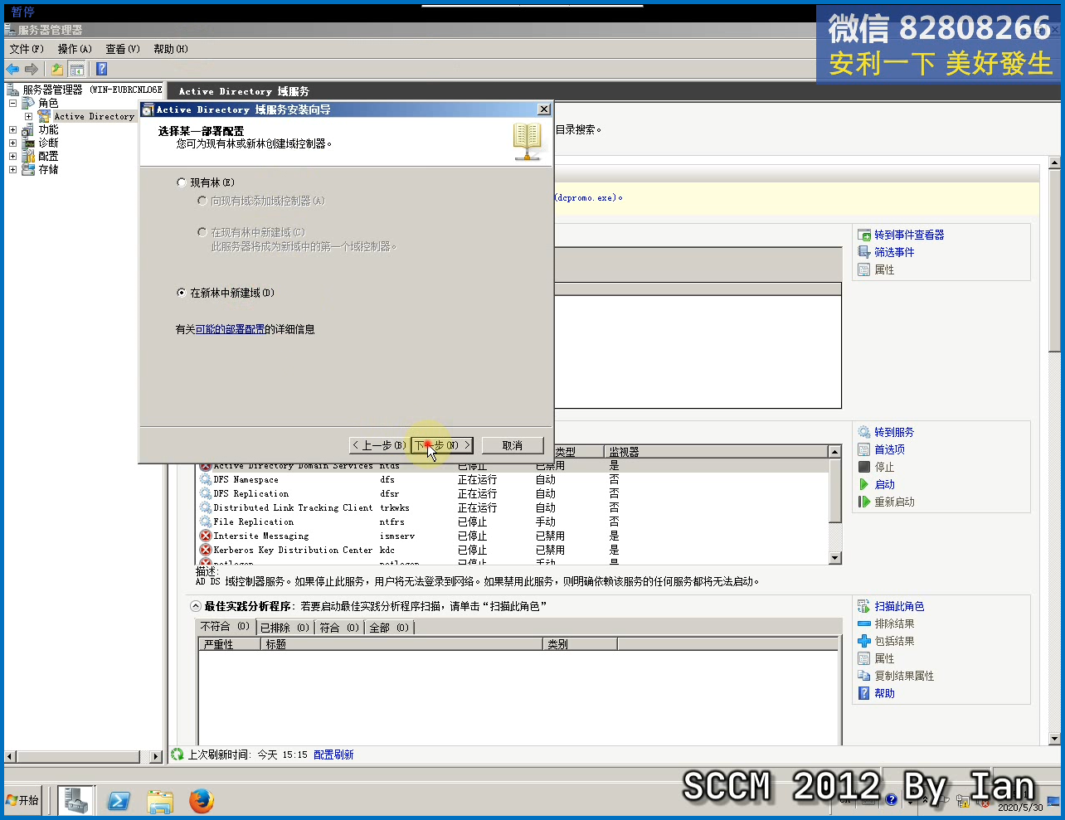The width and height of the screenshot is (1065, 820).
Task: Click services list scrollbar down arrow
Action: coord(835,558)
